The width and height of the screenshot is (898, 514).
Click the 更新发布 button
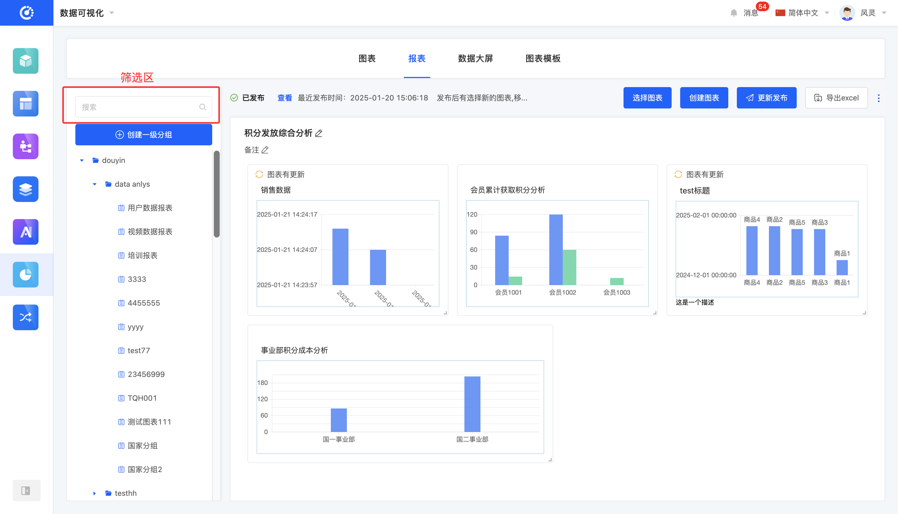point(766,98)
